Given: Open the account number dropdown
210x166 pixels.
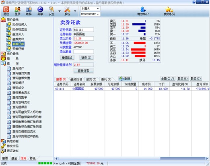Looking at the screenshot, I should [90, 14].
